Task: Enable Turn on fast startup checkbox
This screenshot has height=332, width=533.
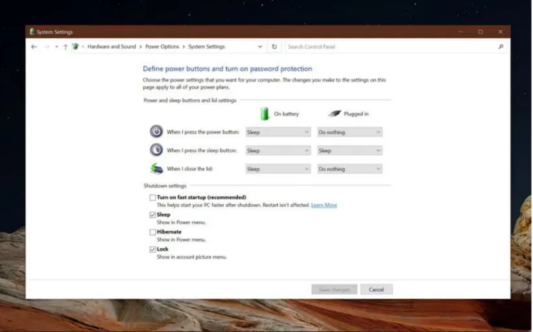Action: (153, 197)
